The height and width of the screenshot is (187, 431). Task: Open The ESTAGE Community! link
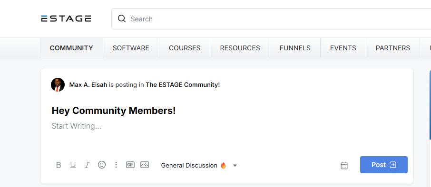click(x=183, y=85)
